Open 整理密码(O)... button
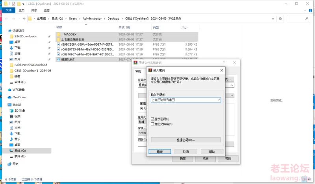Viewport: 315px width, 184px height. point(186,140)
